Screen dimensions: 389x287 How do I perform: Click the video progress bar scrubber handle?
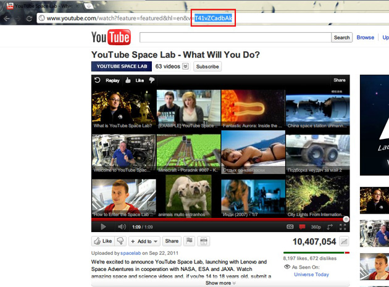[346, 219]
